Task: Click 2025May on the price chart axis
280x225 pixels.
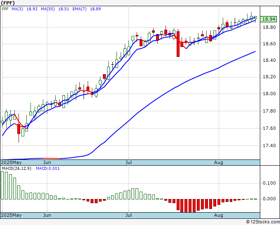Action: pos(12,162)
